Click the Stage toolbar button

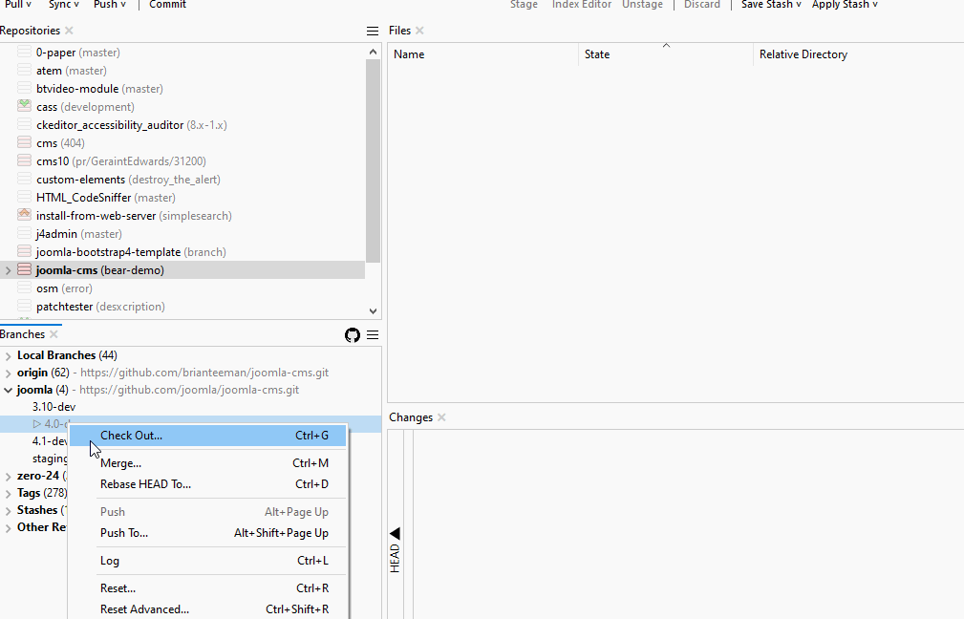[x=524, y=5]
